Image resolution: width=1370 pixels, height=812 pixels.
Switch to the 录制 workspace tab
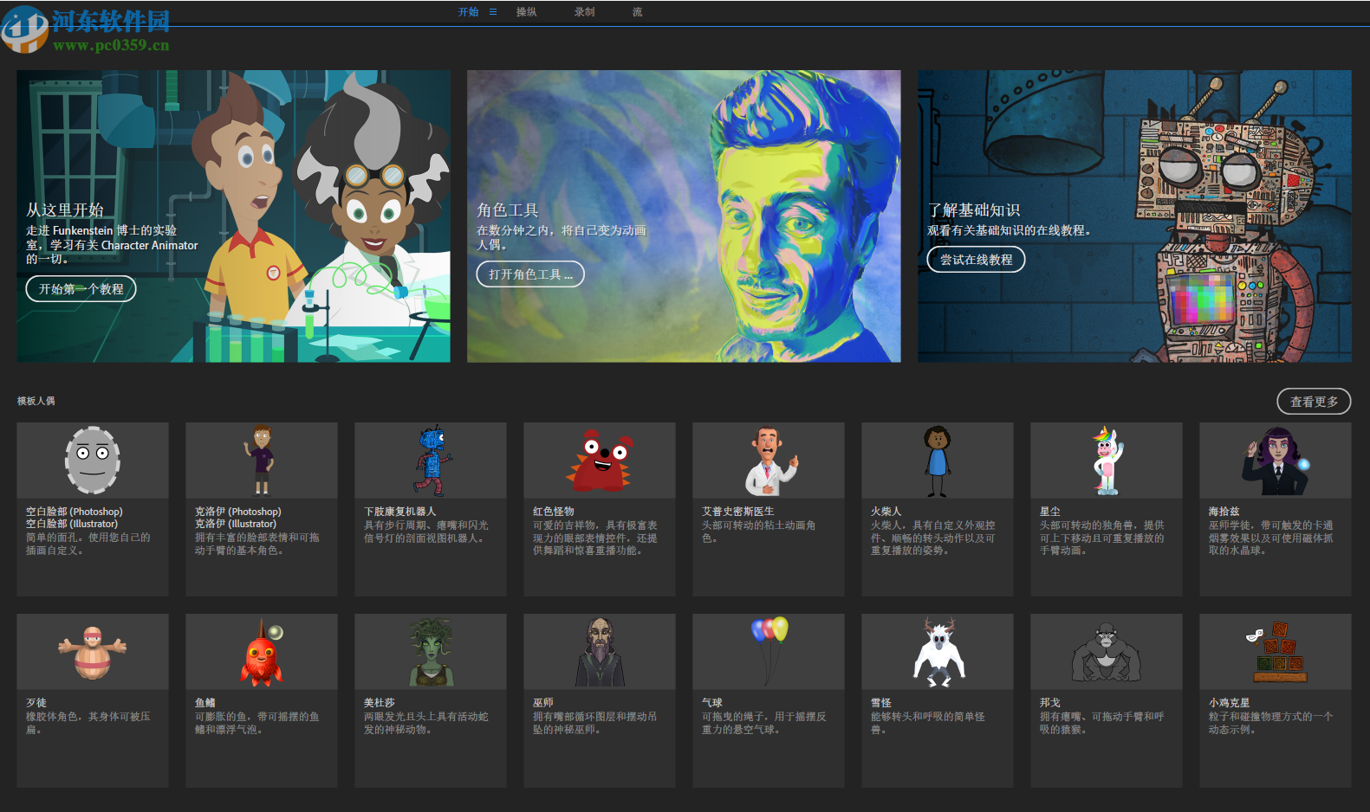(x=584, y=12)
